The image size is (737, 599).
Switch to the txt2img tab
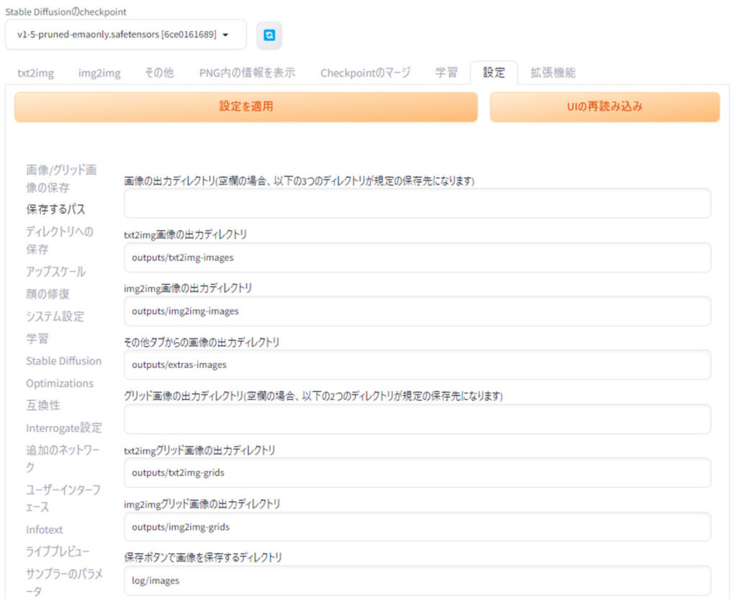tap(35, 73)
